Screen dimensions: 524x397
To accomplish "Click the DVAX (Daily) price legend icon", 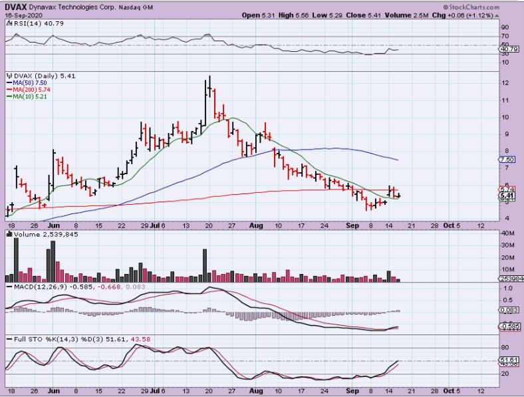I will (x=7, y=76).
